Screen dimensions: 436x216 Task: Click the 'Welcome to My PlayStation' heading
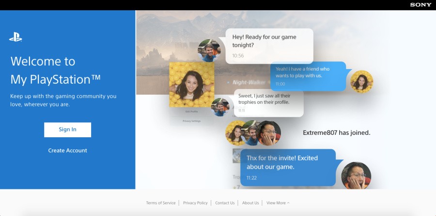(55, 70)
